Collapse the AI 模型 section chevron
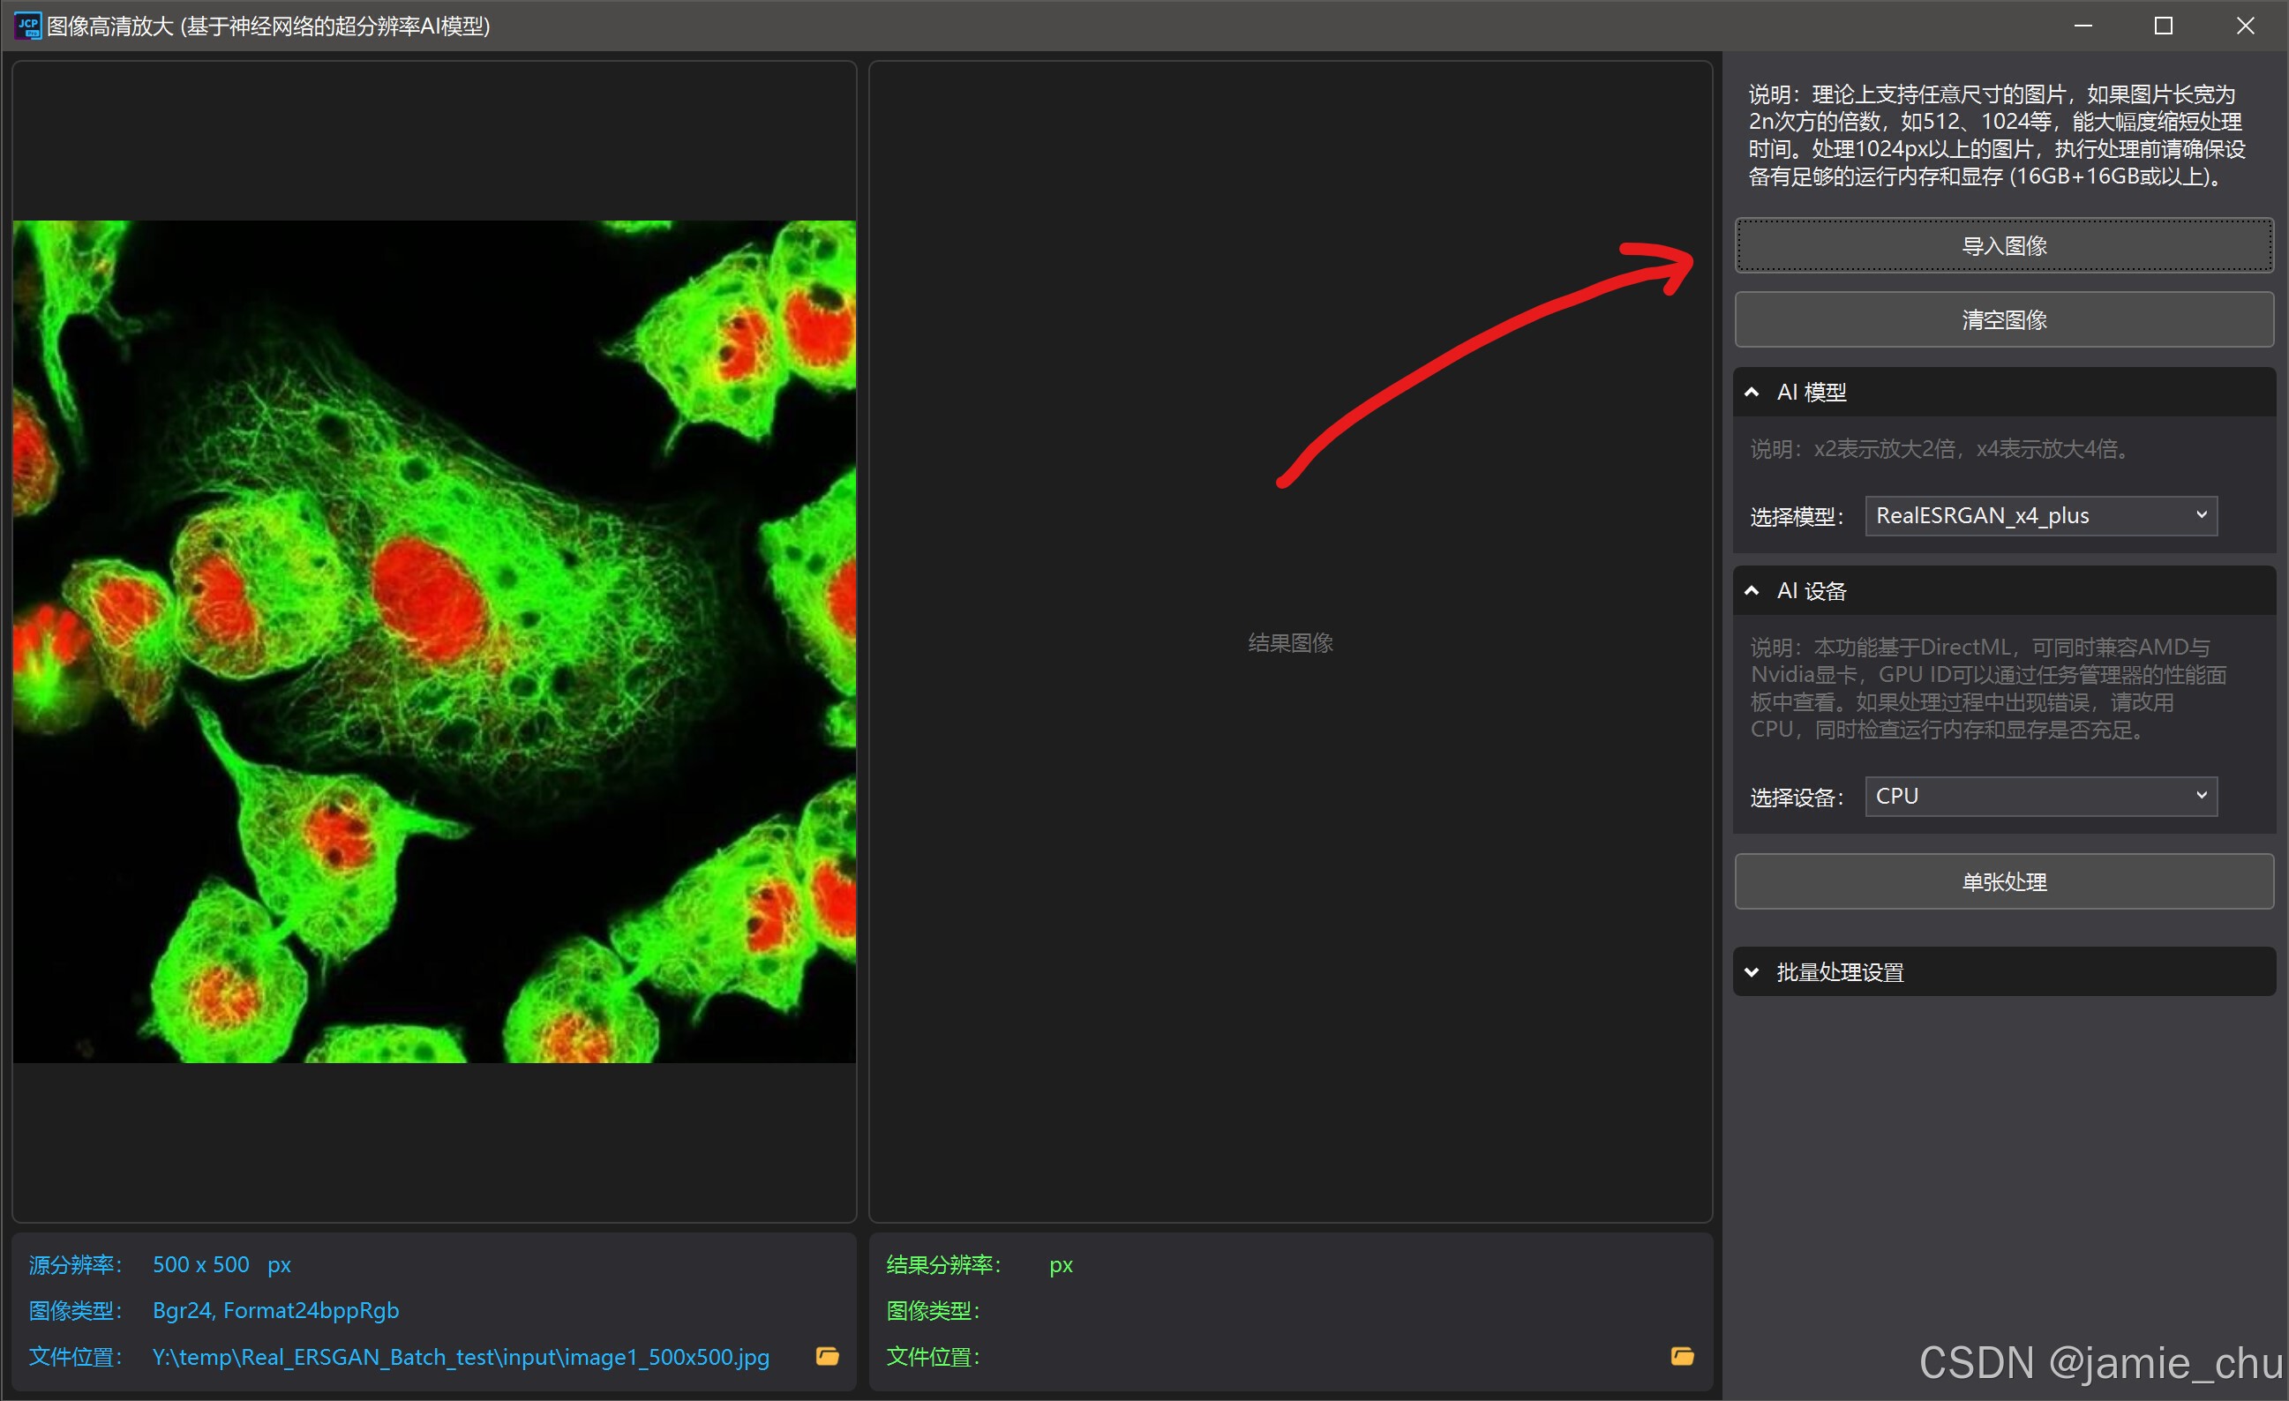 coord(1752,392)
